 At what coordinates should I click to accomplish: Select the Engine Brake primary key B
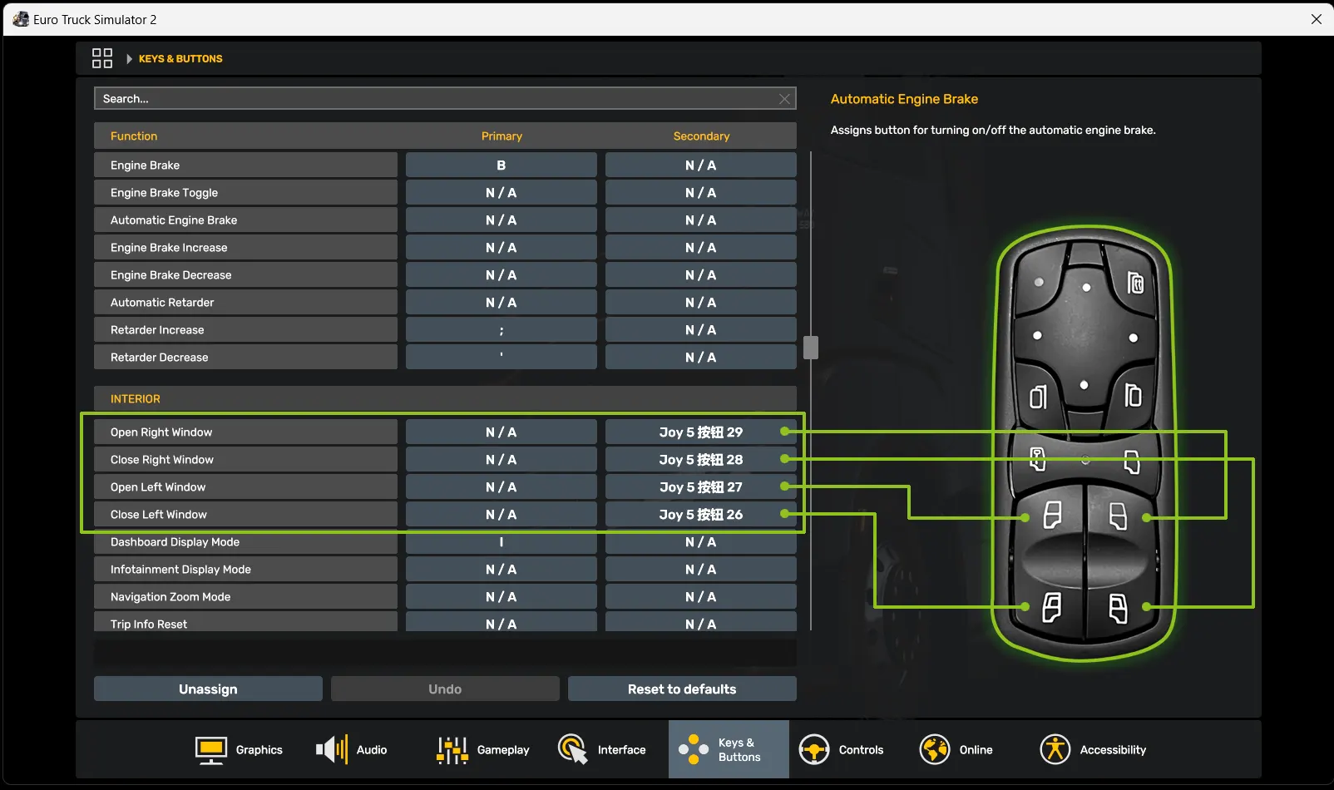pos(501,165)
